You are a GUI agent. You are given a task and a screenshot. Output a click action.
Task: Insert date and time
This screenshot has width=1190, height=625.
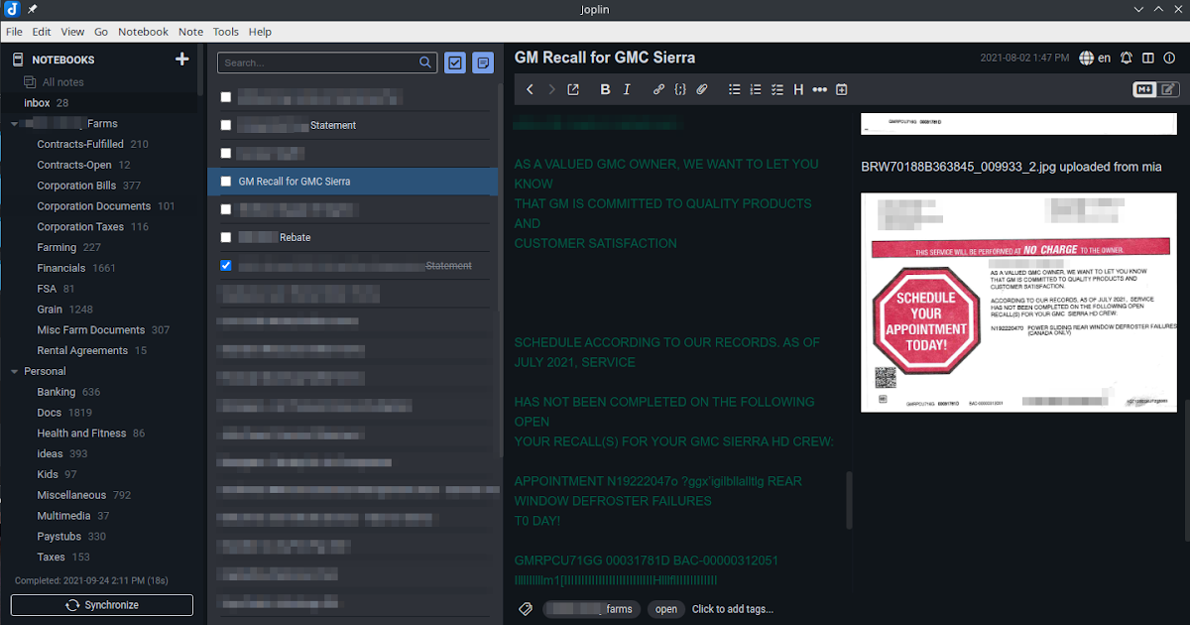[842, 89]
